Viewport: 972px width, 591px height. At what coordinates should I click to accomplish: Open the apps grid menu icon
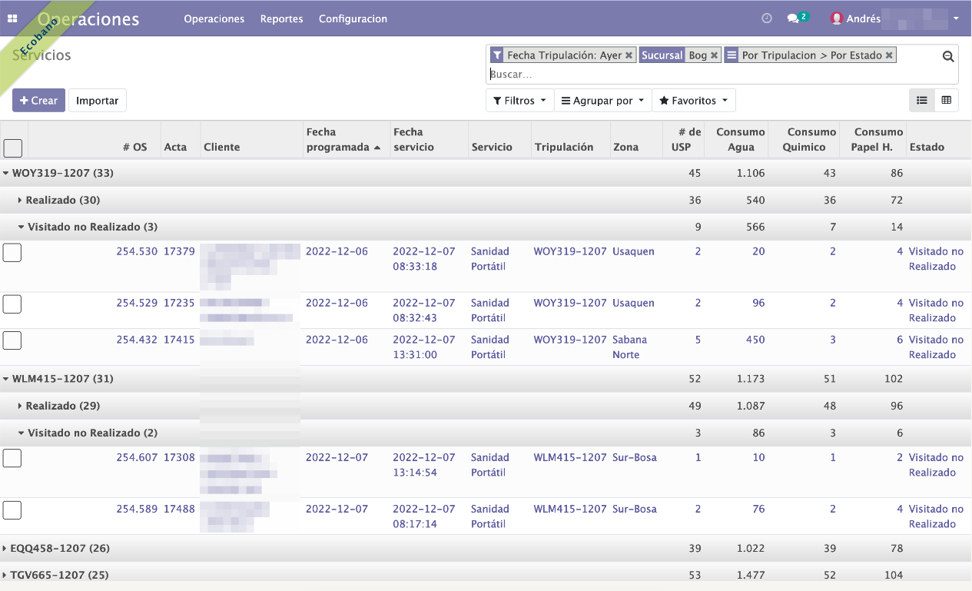[x=12, y=18]
